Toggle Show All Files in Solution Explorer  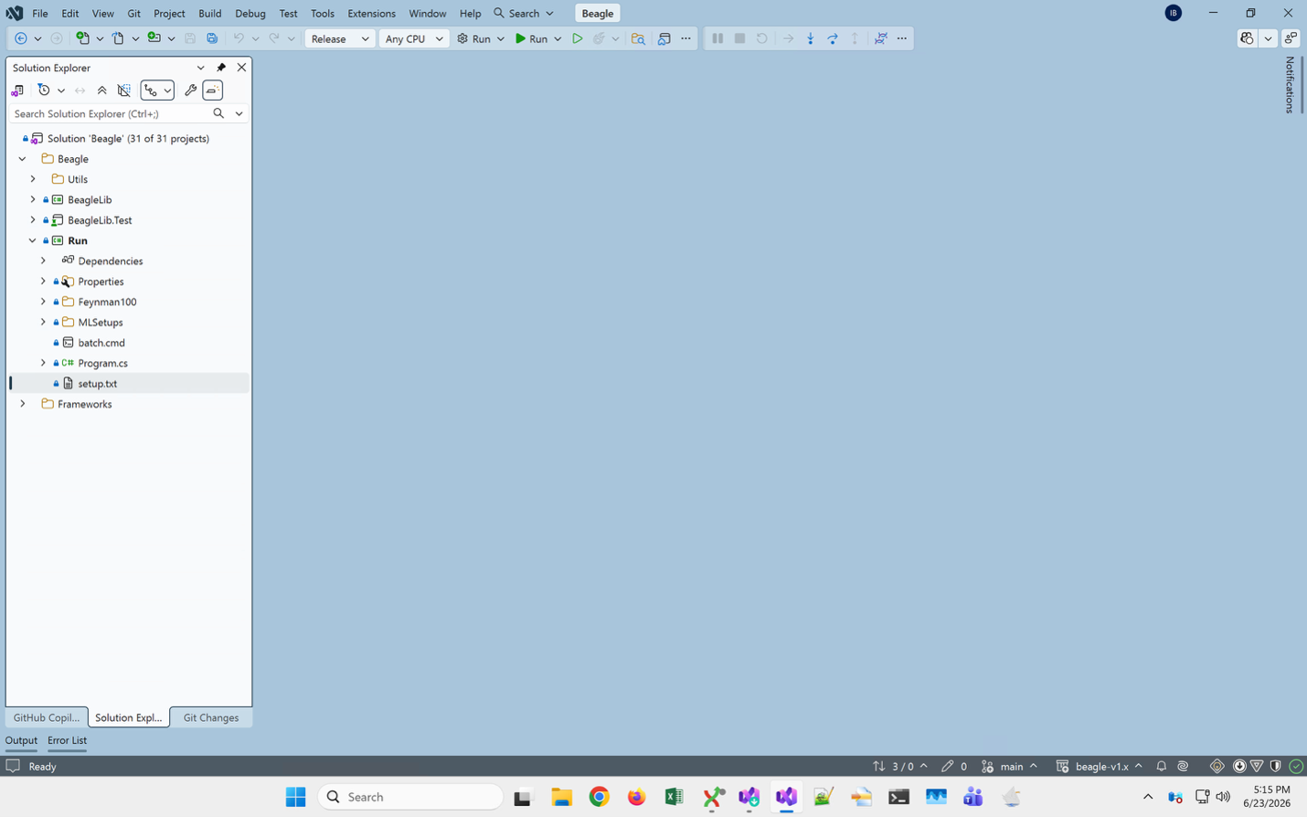coord(124,90)
